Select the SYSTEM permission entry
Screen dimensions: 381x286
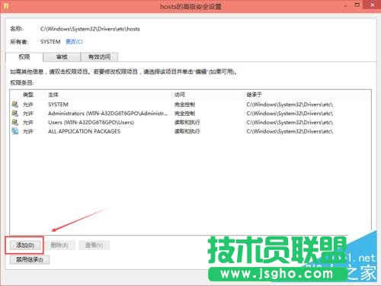point(190,104)
